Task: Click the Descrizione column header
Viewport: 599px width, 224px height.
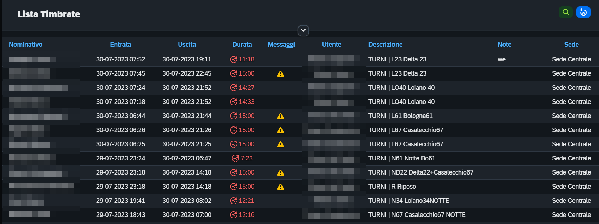Action: [x=385, y=45]
